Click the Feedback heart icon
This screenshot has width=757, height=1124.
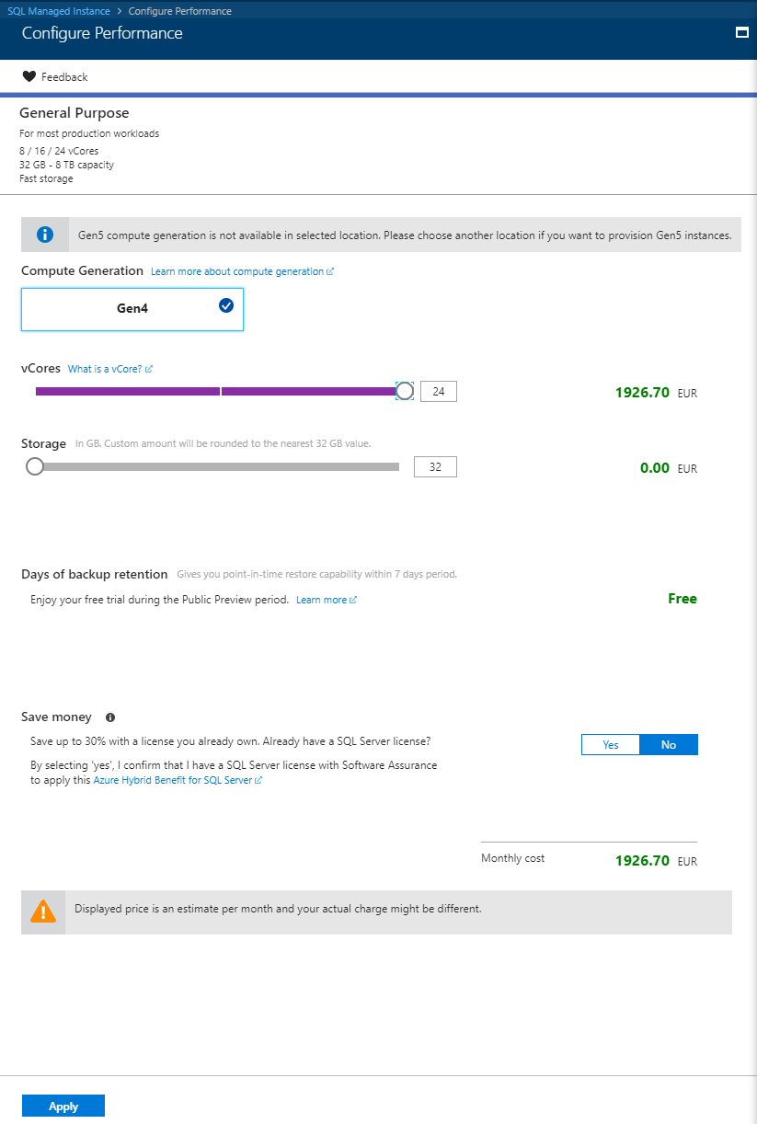tap(29, 77)
